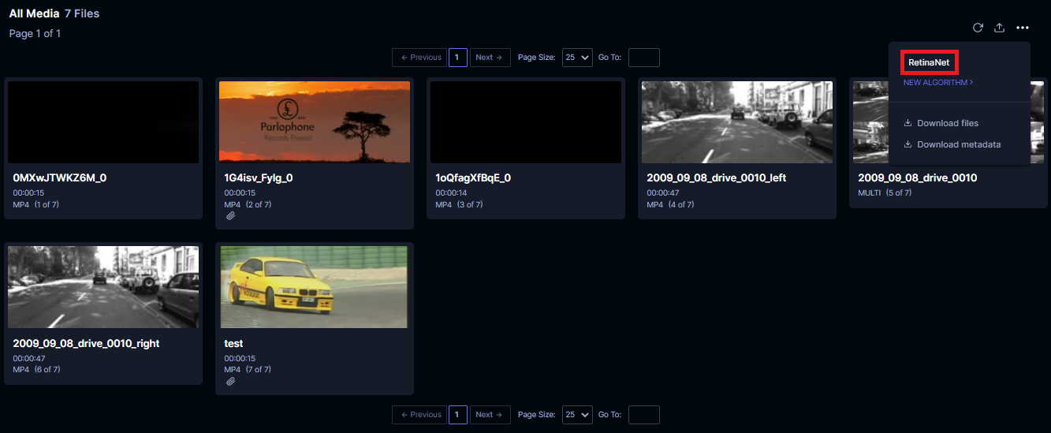Image resolution: width=1051 pixels, height=433 pixels.
Task: Click the bottom Previous page button
Action: [419, 414]
